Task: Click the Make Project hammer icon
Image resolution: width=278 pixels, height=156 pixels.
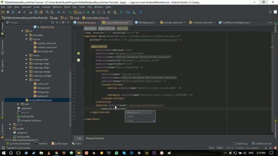Action: click(x=70, y=12)
